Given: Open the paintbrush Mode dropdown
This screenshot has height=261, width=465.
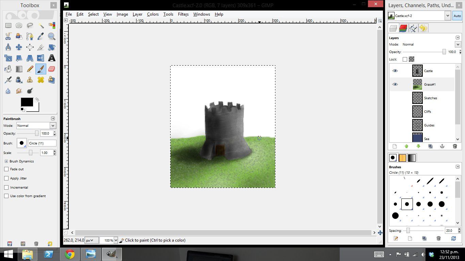Looking at the screenshot, I should pyautogui.click(x=36, y=125).
